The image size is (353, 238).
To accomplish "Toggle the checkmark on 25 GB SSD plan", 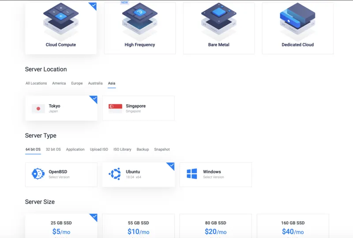I will point(94,217).
